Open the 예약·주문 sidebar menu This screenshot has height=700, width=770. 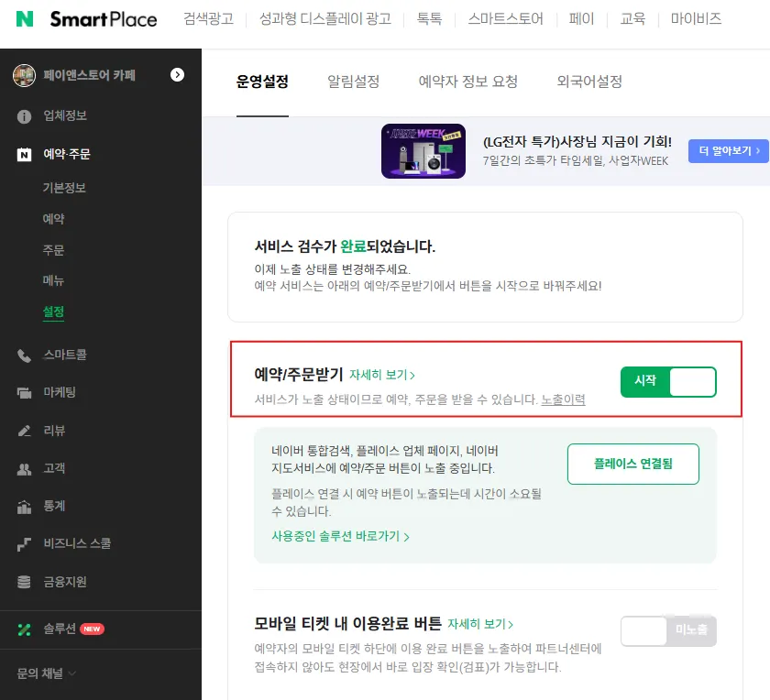pyautogui.click(x=67, y=154)
